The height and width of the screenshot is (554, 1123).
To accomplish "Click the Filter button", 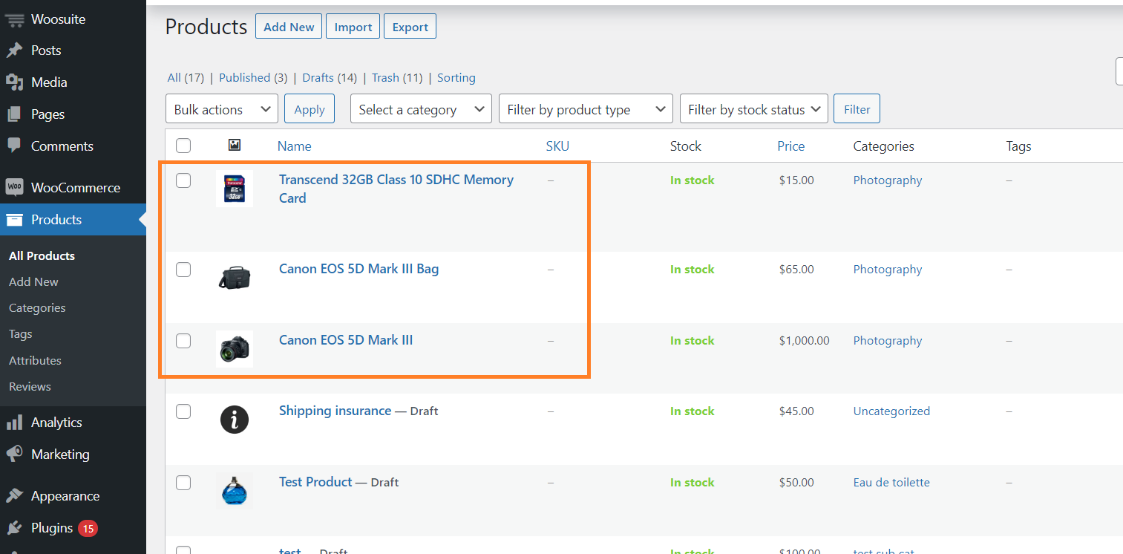I will click(x=857, y=109).
